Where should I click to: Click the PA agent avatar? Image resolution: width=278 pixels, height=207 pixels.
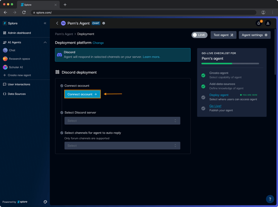tap(63, 23)
